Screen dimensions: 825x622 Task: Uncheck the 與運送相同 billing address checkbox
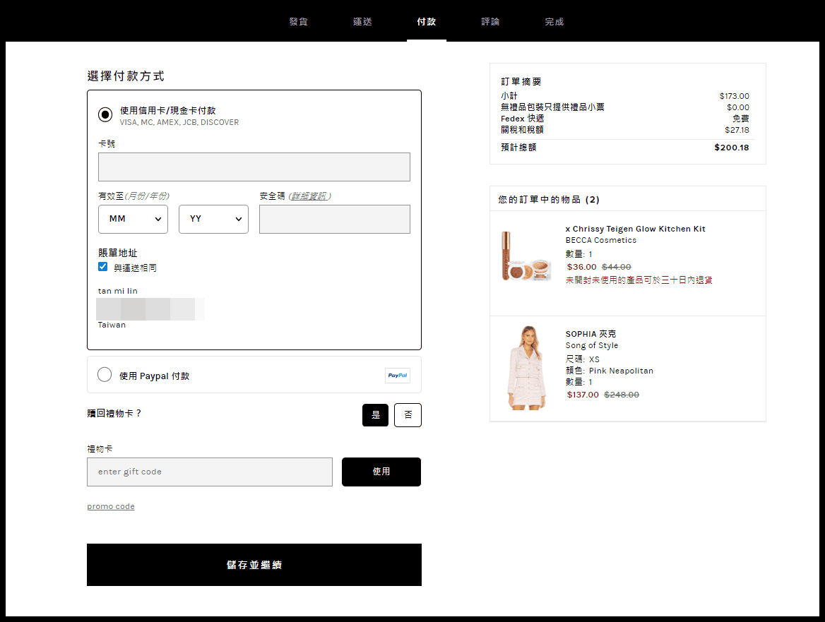click(102, 267)
